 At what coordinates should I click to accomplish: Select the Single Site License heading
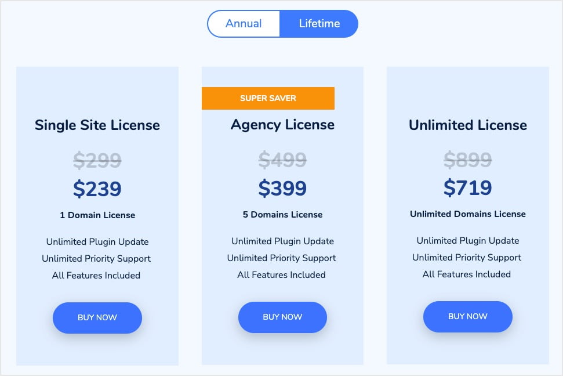click(x=97, y=125)
